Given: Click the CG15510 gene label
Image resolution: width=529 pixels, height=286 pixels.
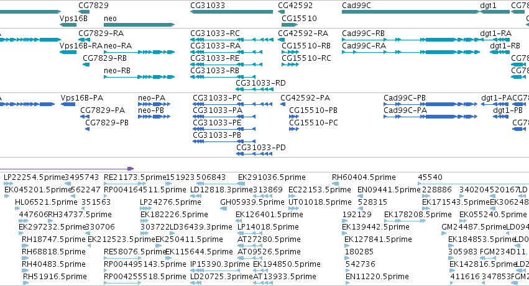Looking at the screenshot, I should tap(299, 18).
